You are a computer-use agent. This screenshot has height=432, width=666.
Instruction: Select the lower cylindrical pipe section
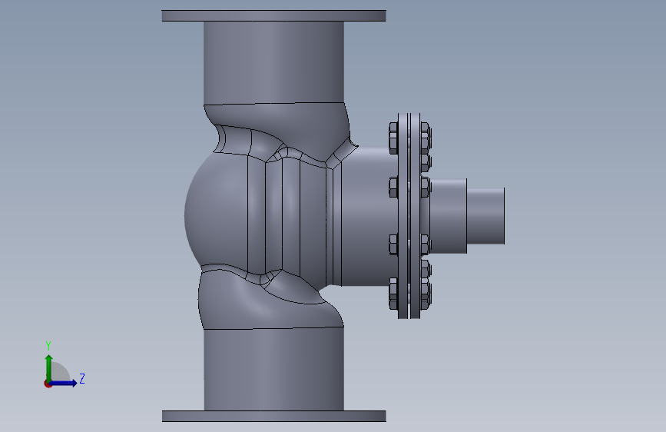tap(274, 369)
